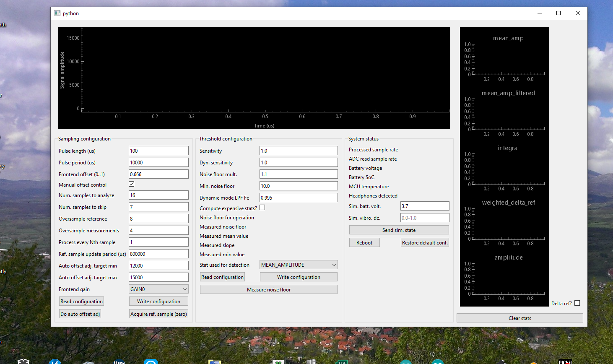Click the Measured noise floor label
The image size is (613, 364).
click(x=223, y=227)
